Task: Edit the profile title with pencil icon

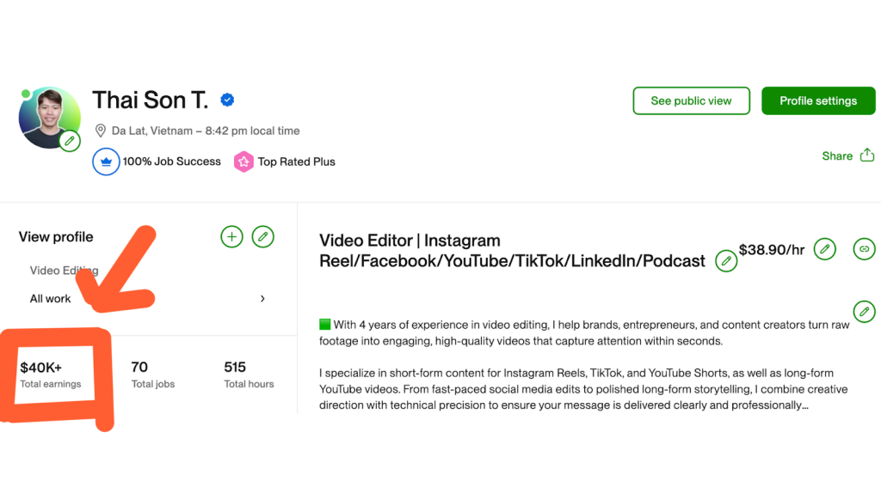Action: click(726, 260)
